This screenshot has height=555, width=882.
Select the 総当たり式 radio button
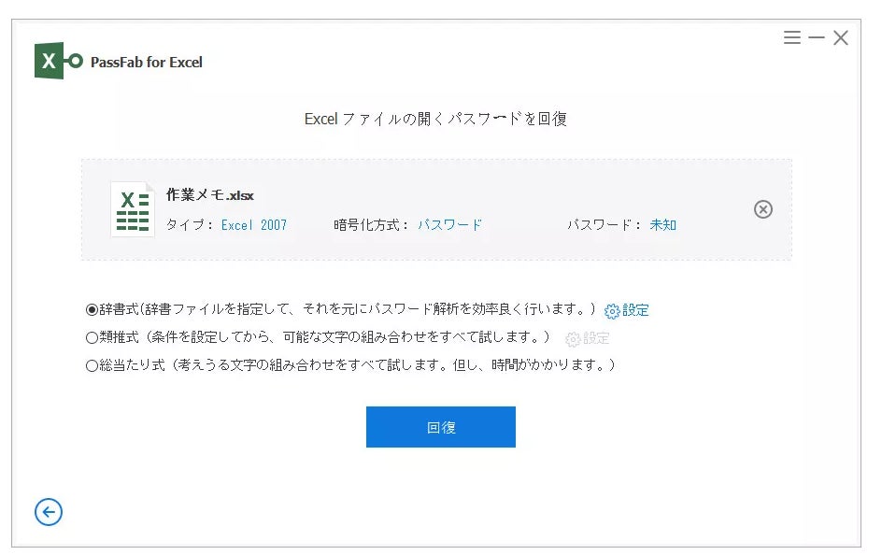coord(92,365)
